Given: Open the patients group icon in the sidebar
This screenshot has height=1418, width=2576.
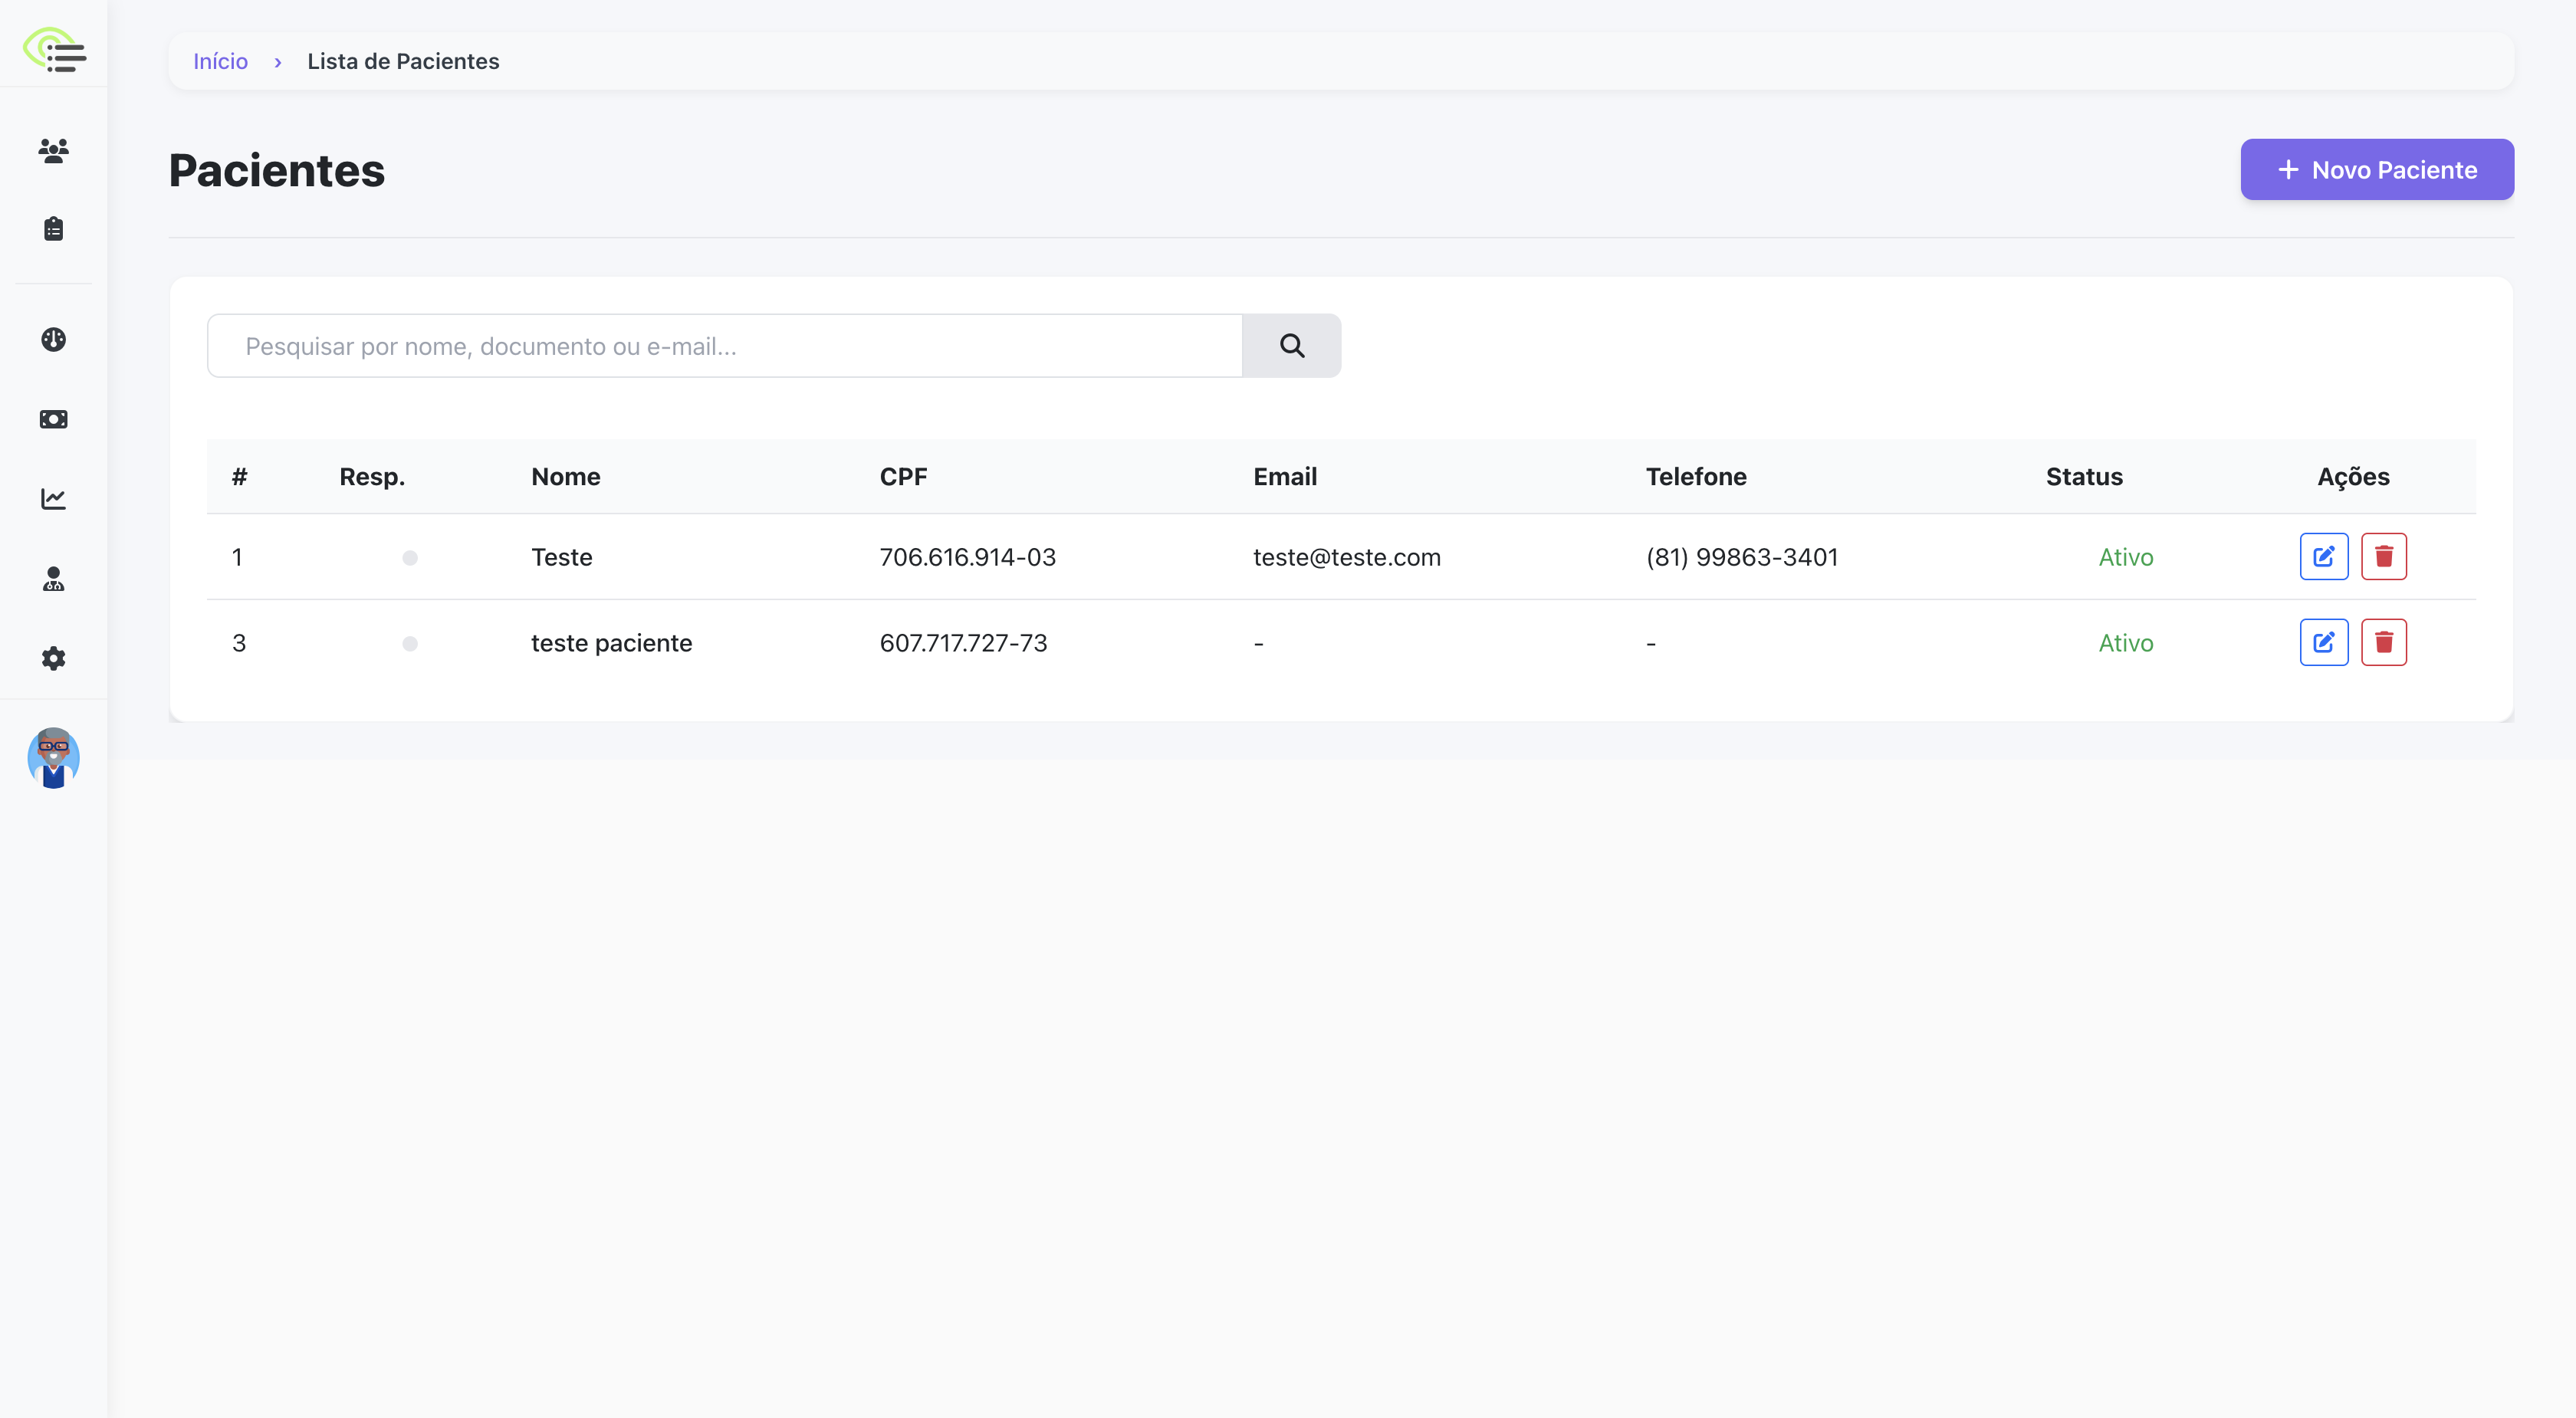Looking at the screenshot, I should pos(53,150).
